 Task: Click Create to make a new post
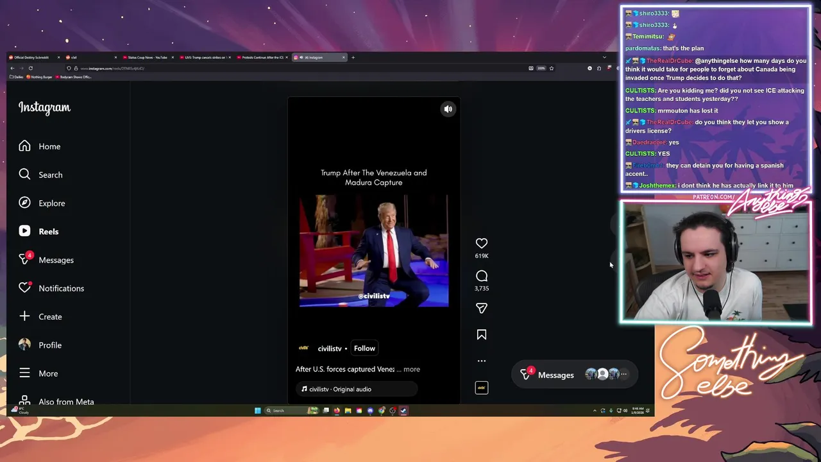40,316
